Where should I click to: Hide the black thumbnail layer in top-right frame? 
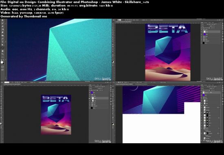pyautogui.click(x=201, y=43)
